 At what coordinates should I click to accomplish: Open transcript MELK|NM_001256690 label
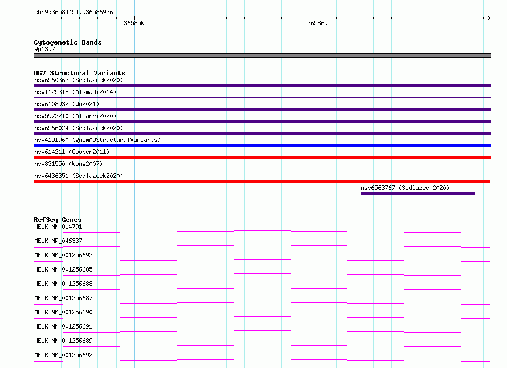(x=63, y=312)
